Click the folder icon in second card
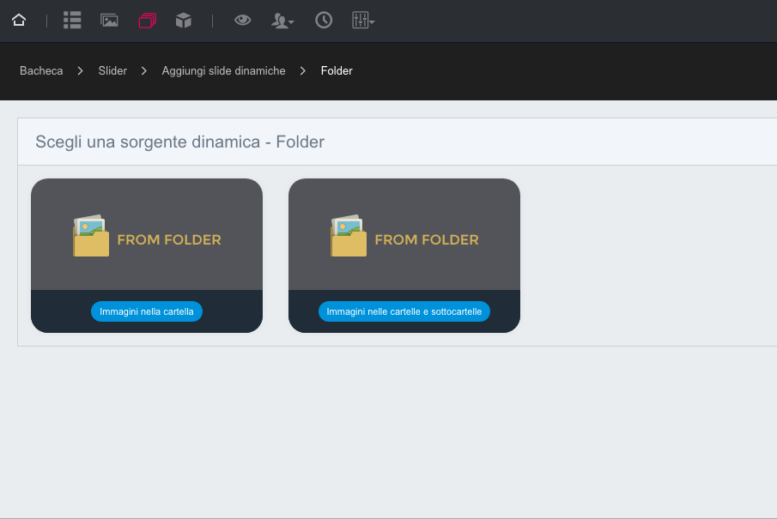Viewport: 777px width, 519px height. click(x=349, y=236)
